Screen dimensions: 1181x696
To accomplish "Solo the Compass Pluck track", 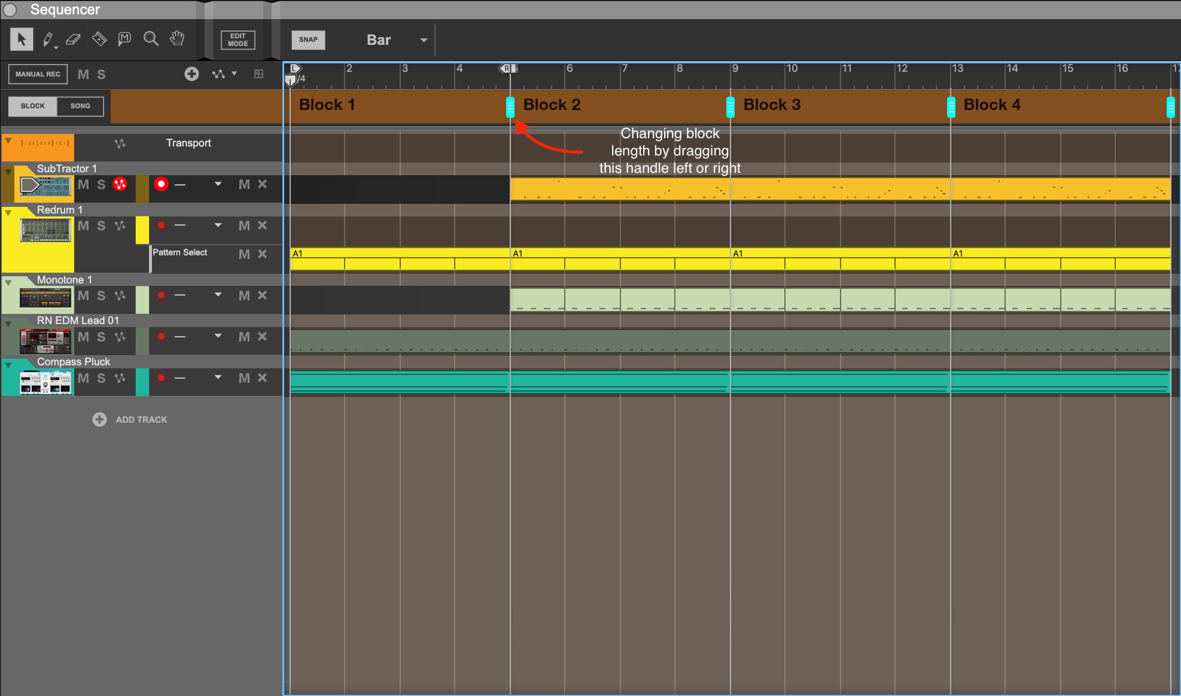I will coord(101,378).
